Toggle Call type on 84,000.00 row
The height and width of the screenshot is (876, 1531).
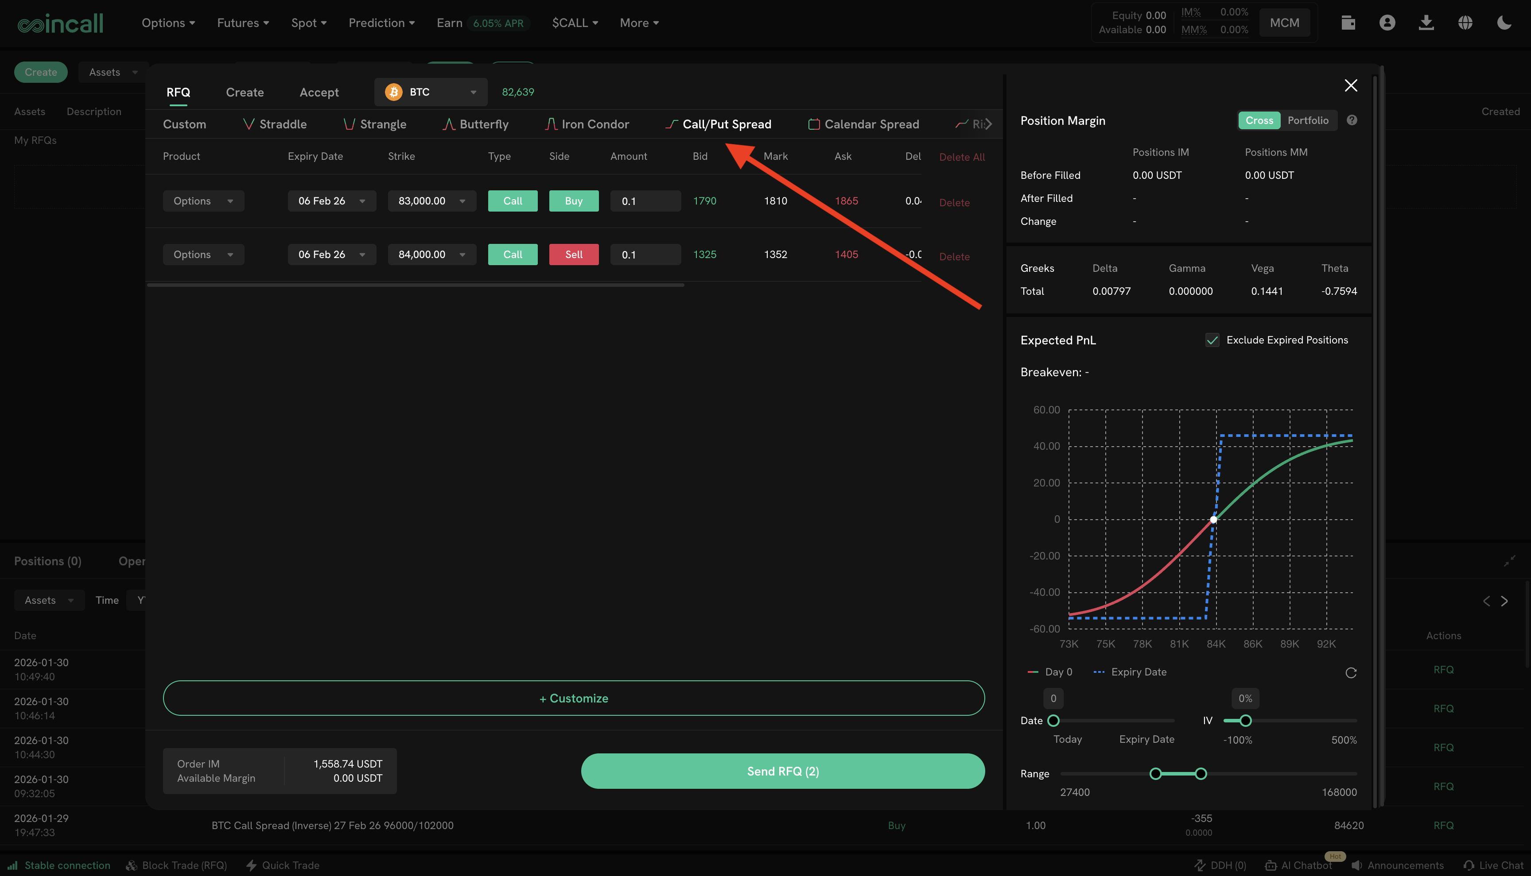click(x=513, y=255)
